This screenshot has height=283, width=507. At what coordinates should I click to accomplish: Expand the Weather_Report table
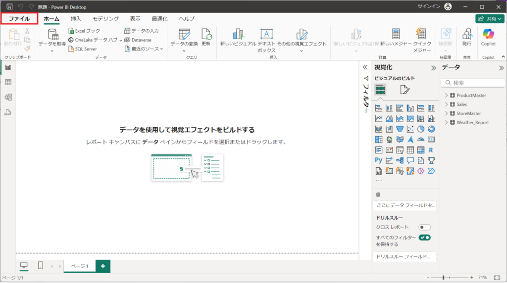pos(447,122)
